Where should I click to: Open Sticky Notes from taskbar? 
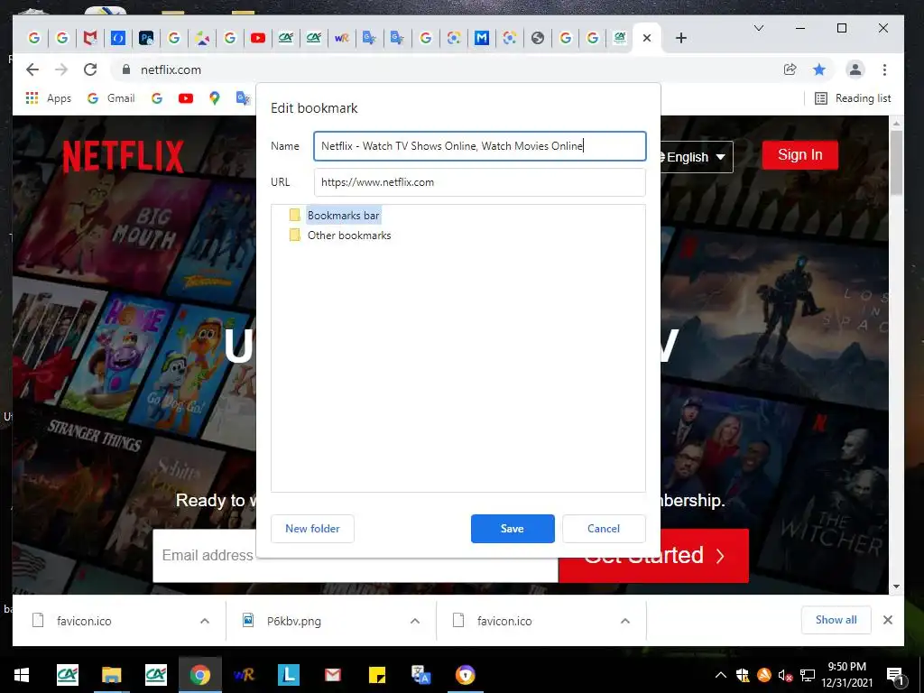pos(377,675)
